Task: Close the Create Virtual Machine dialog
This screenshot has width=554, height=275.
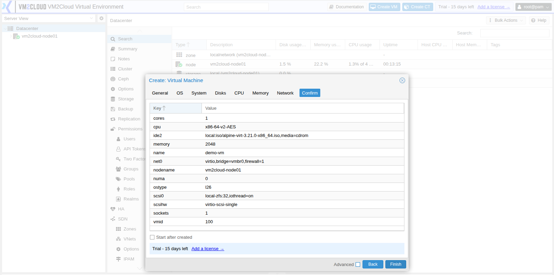Action: tap(402, 80)
